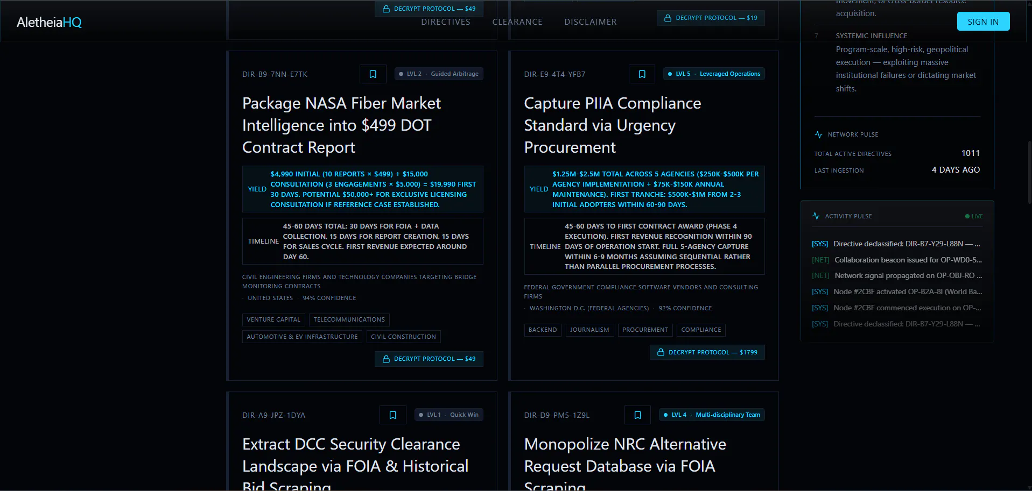Click Collaboration beacon issued activity entry
Image resolution: width=1032 pixels, height=491 pixels.
tap(897, 260)
